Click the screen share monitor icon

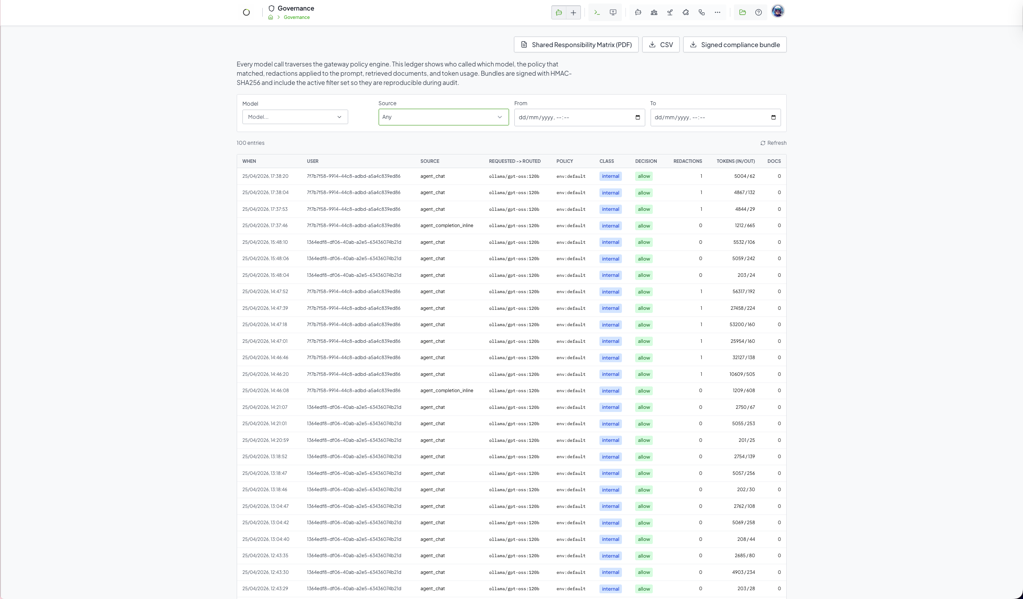click(x=613, y=12)
